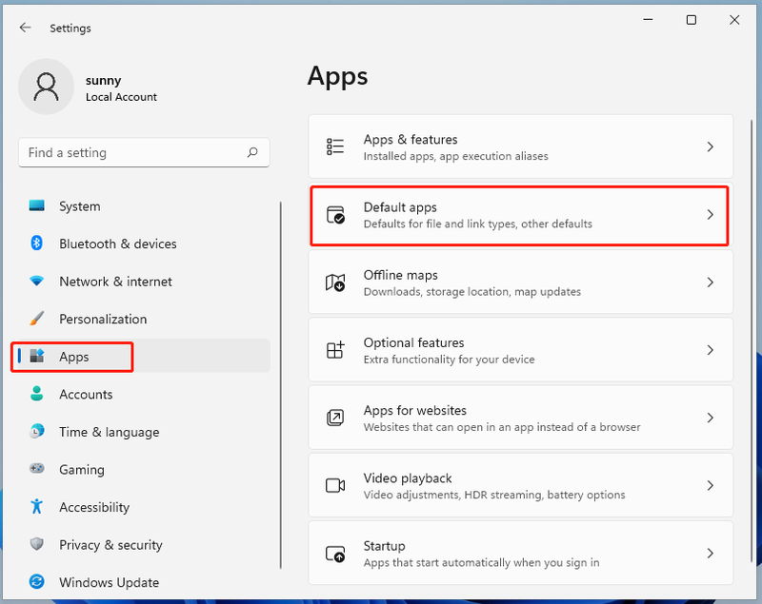Click the Gaming controller icon
This screenshot has height=604, width=762.
coord(36,469)
